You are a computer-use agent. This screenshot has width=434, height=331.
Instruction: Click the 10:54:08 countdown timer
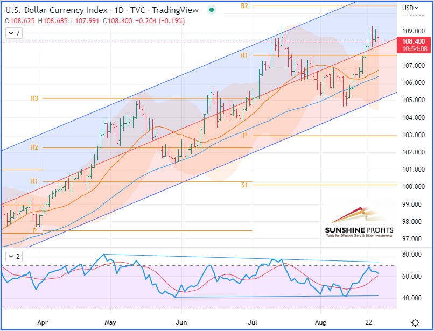[x=415, y=49]
